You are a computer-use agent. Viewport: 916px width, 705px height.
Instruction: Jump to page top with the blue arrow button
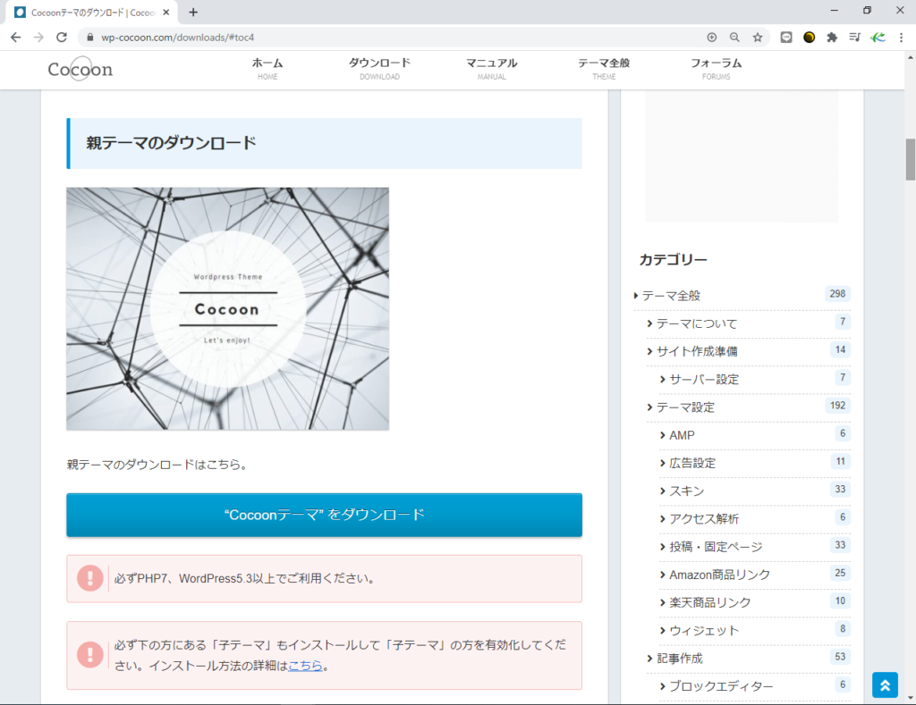pos(885,685)
